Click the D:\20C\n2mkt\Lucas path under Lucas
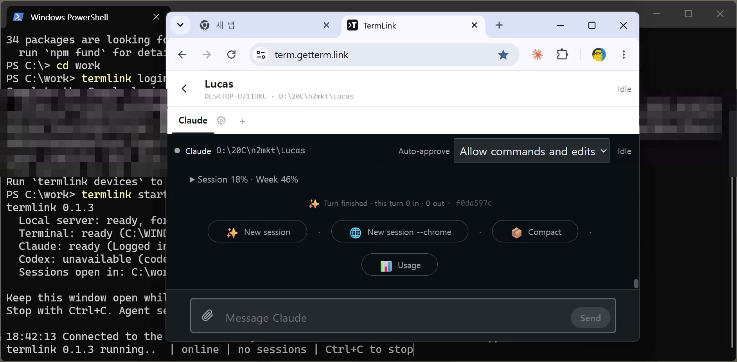This screenshot has height=362, width=737. (x=316, y=96)
